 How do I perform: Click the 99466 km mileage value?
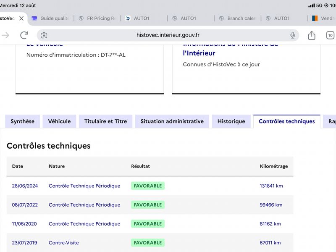(271, 205)
